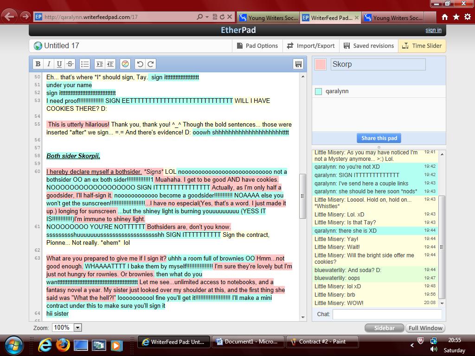The height and width of the screenshot is (356, 475).
Task: Toggle italic formatting button
Action: [48, 64]
